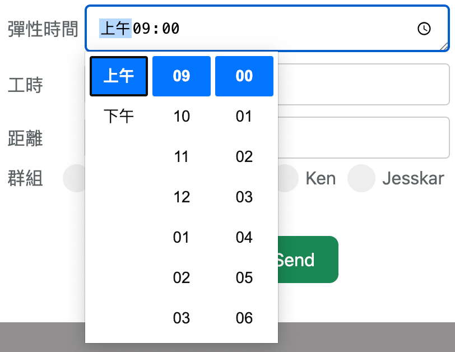Image resolution: width=455 pixels, height=352 pixels.
Task: Select the Jesskar radio button
Action: click(361, 179)
